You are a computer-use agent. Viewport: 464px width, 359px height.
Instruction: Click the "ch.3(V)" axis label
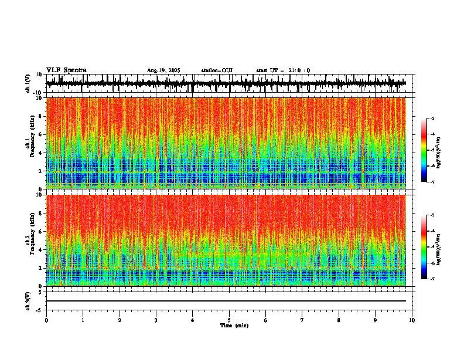click(28, 302)
